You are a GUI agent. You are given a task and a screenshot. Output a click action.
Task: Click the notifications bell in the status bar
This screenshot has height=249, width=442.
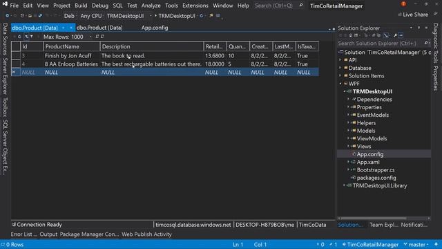tap(436, 244)
